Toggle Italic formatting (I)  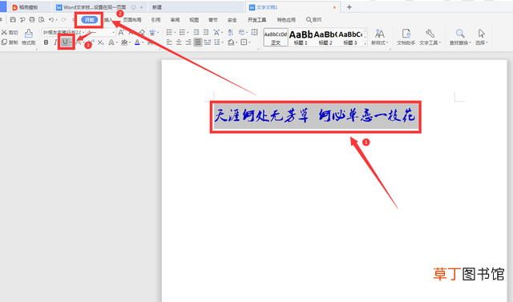pyautogui.click(x=55, y=42)
